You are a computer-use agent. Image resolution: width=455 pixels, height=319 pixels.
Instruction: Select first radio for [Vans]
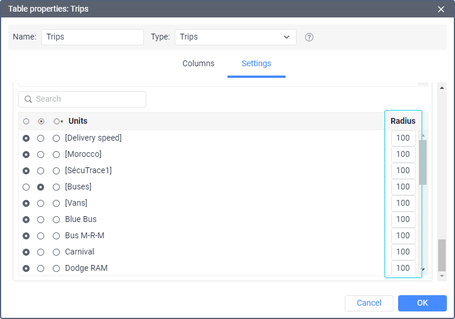26,203
